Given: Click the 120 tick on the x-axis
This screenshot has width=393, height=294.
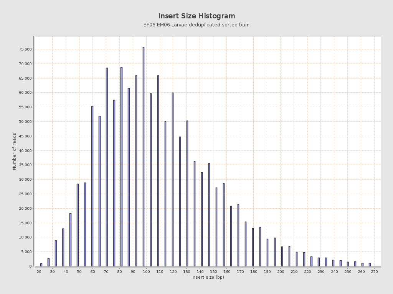Looking at the screenshot, I should click(173, 272).
